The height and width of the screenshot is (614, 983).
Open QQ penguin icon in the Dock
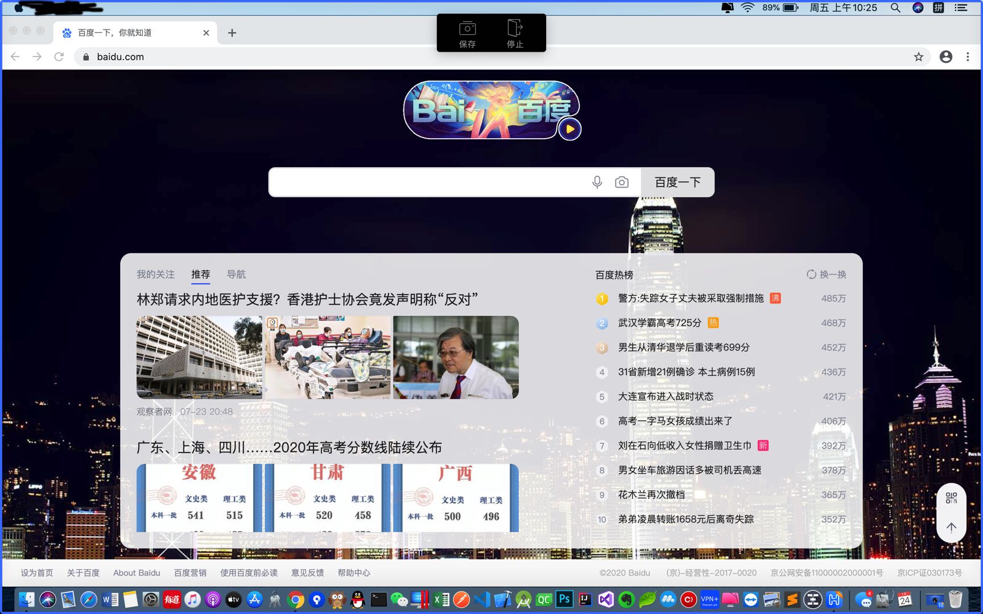[357, 599]
